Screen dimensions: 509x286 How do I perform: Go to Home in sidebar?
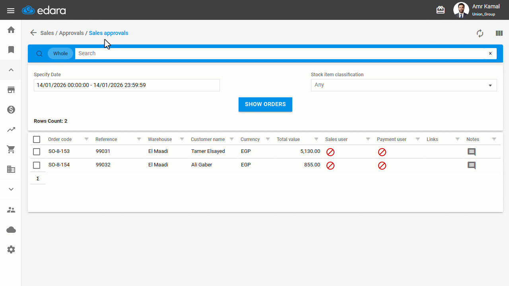11,30
